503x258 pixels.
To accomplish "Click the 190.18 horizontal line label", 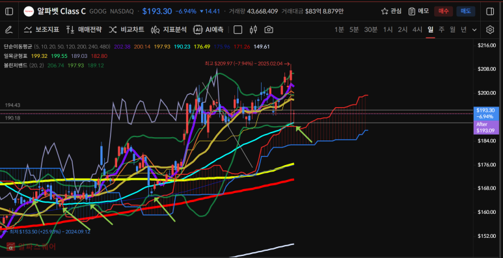I will pyautogui.click(x=12, y=118).
